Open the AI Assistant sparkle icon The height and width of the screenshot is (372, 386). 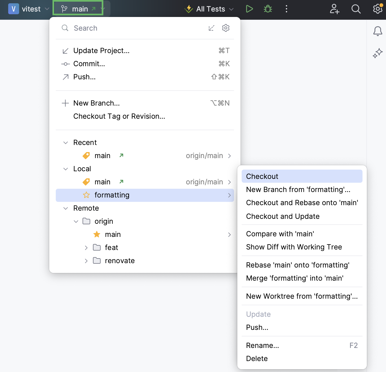378,53
